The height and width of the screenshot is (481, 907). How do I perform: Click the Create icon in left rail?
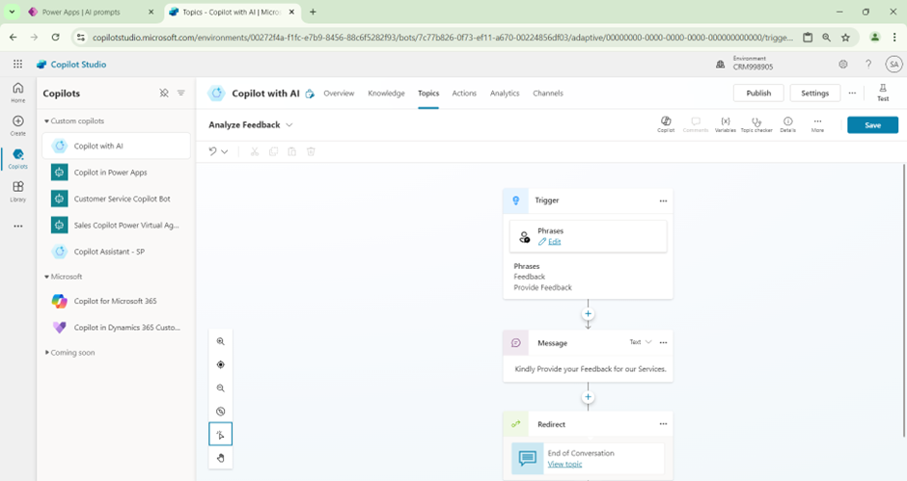17,125
